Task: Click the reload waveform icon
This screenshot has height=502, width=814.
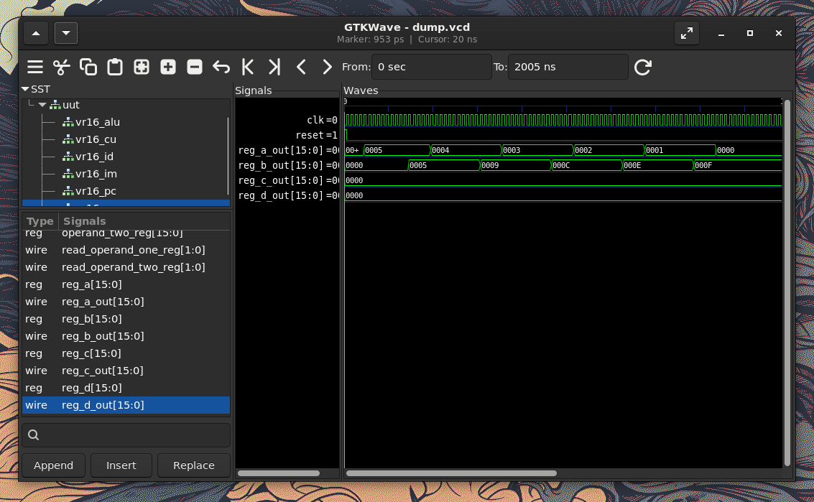Action: point(643,68)
